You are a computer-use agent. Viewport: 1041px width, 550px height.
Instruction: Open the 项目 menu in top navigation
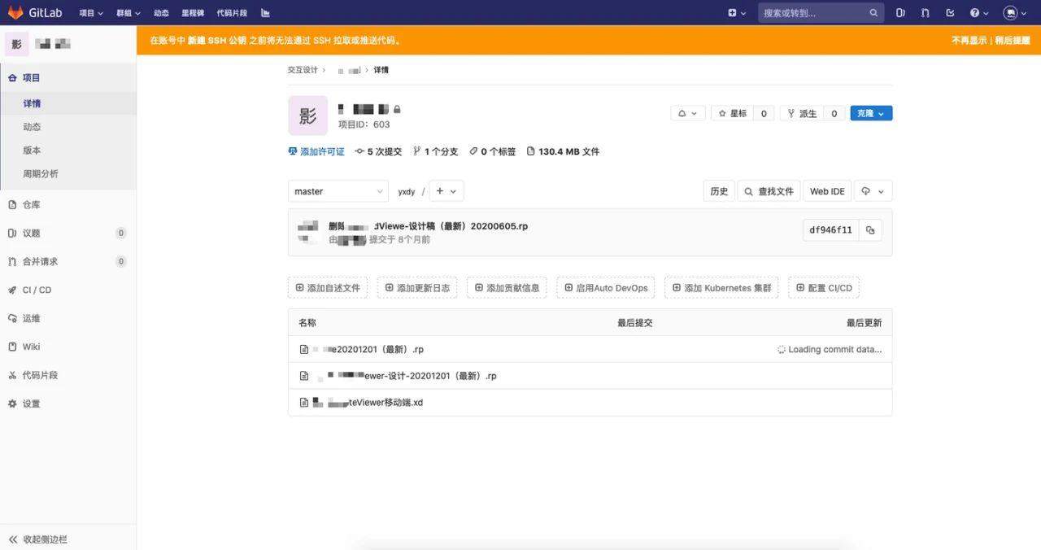click(x=91, y=13)
